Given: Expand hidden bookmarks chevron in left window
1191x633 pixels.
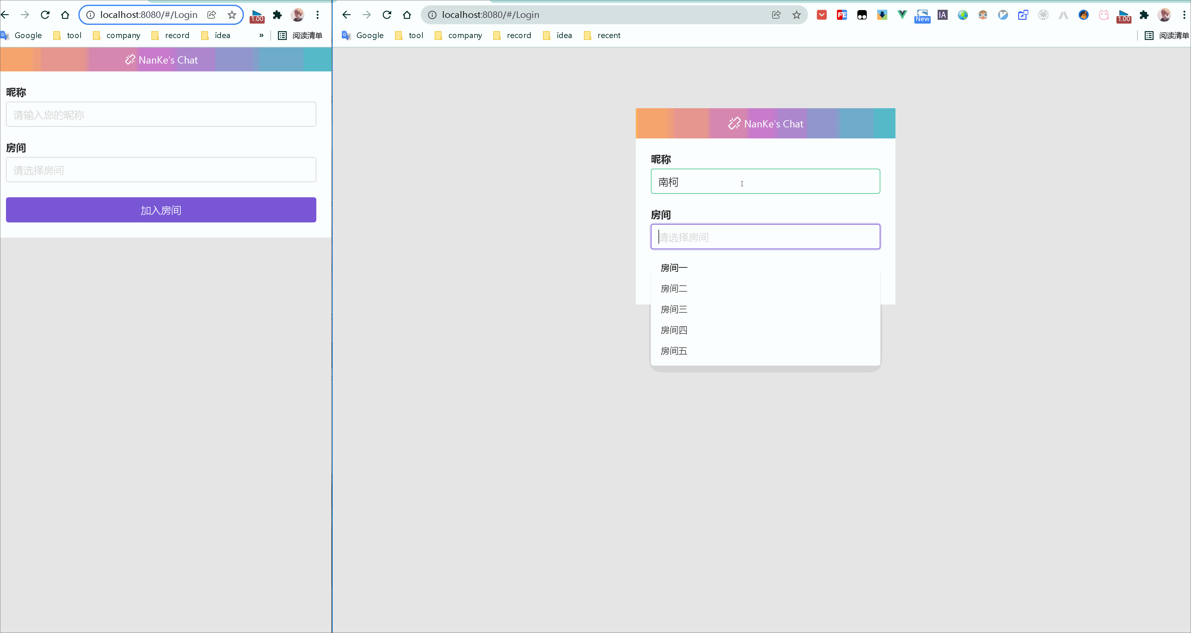Looking at the screenshot, I should tap(261, 36).
